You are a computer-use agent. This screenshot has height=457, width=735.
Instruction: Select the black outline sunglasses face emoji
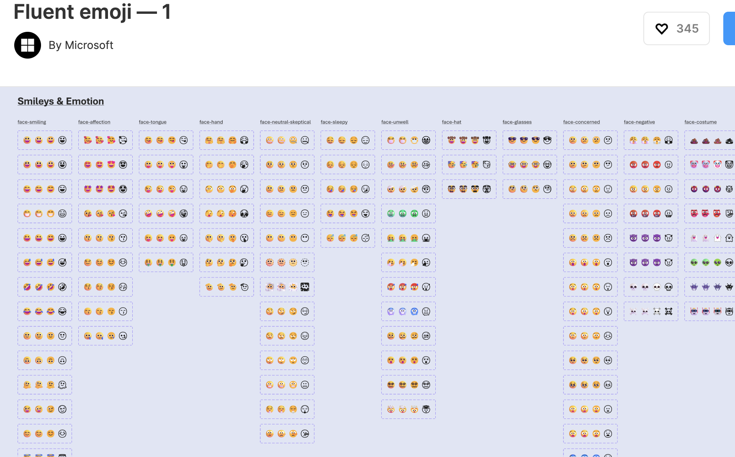tap(547, 140)
